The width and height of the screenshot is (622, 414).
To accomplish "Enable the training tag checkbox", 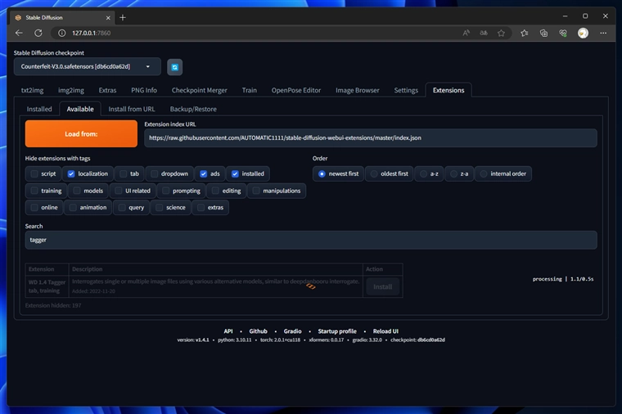I will click(x=34, y=191).
